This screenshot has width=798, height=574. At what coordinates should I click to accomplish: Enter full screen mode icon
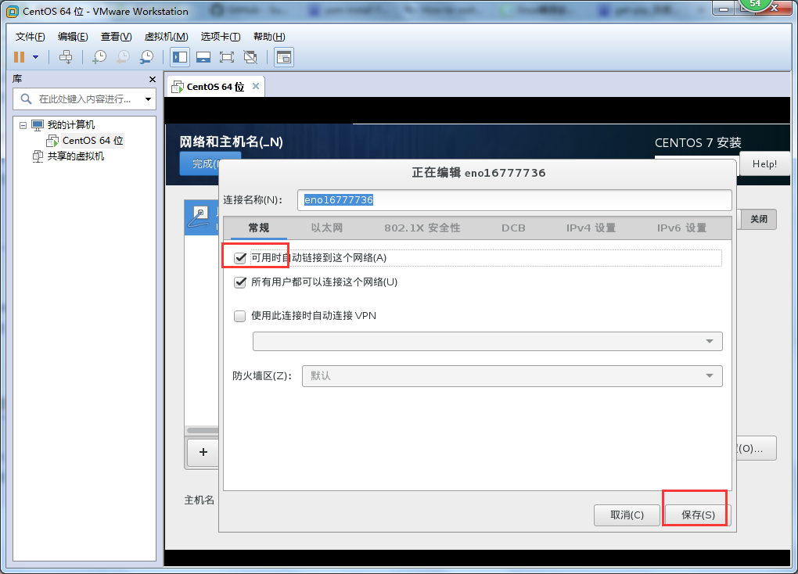click(x=227, y=57)
